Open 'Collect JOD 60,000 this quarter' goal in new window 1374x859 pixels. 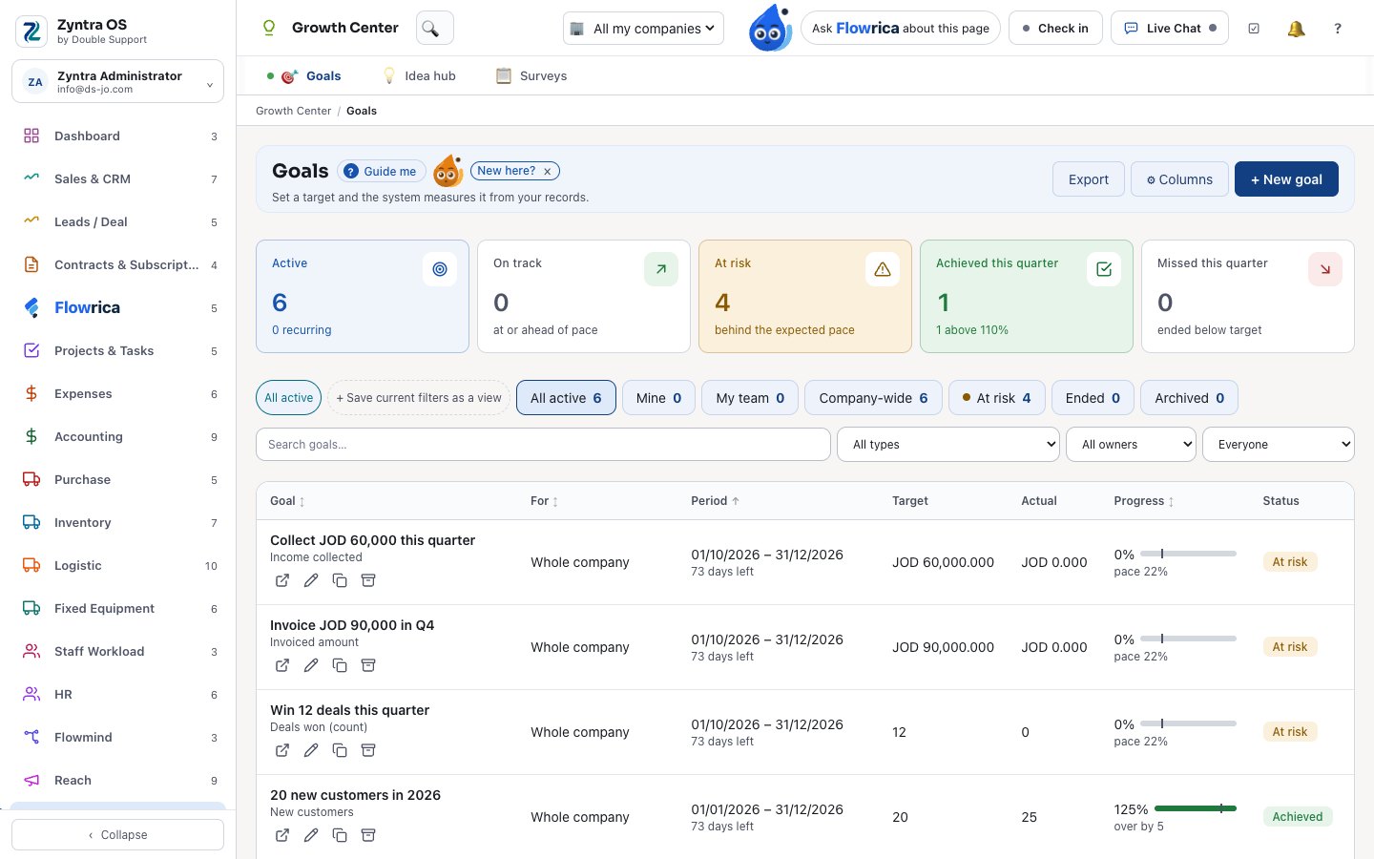click(x=282, y=580)
